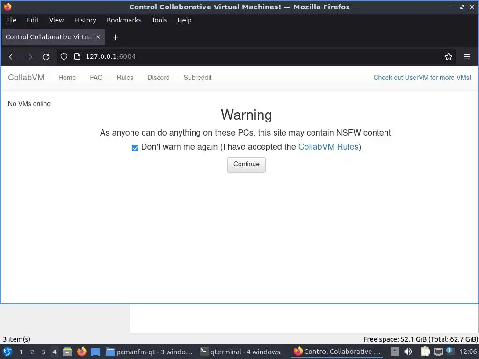Viewport: 479px width, 359px height.
Task: Open a new tab with the plus button
Action: (x=115, y=37)
